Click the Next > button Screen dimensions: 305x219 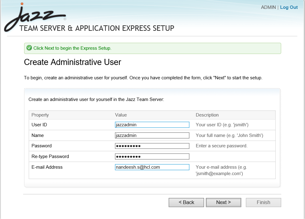224,203
